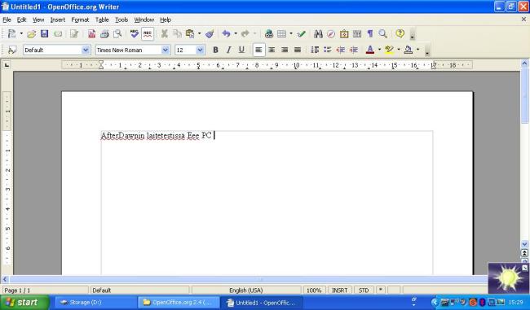
Task: Save the document with the floppy disk icon
Action: point(44,33)
